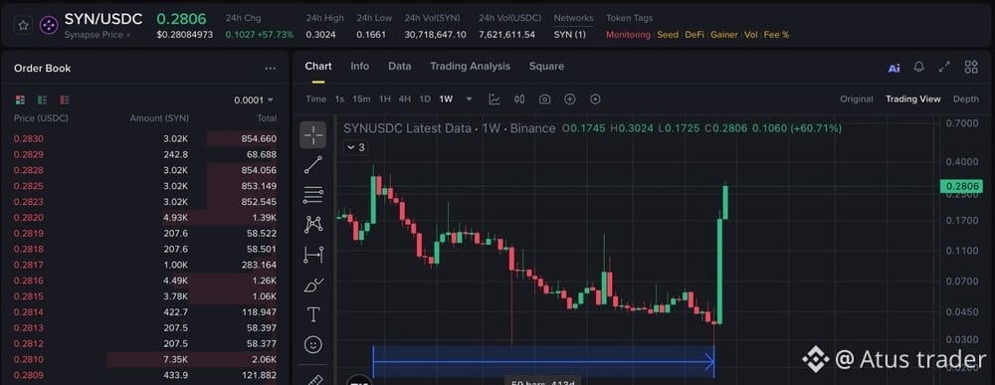This screenshot has width=995, height=385.
Task: Select the Text annotation tool
Action: 312,314
